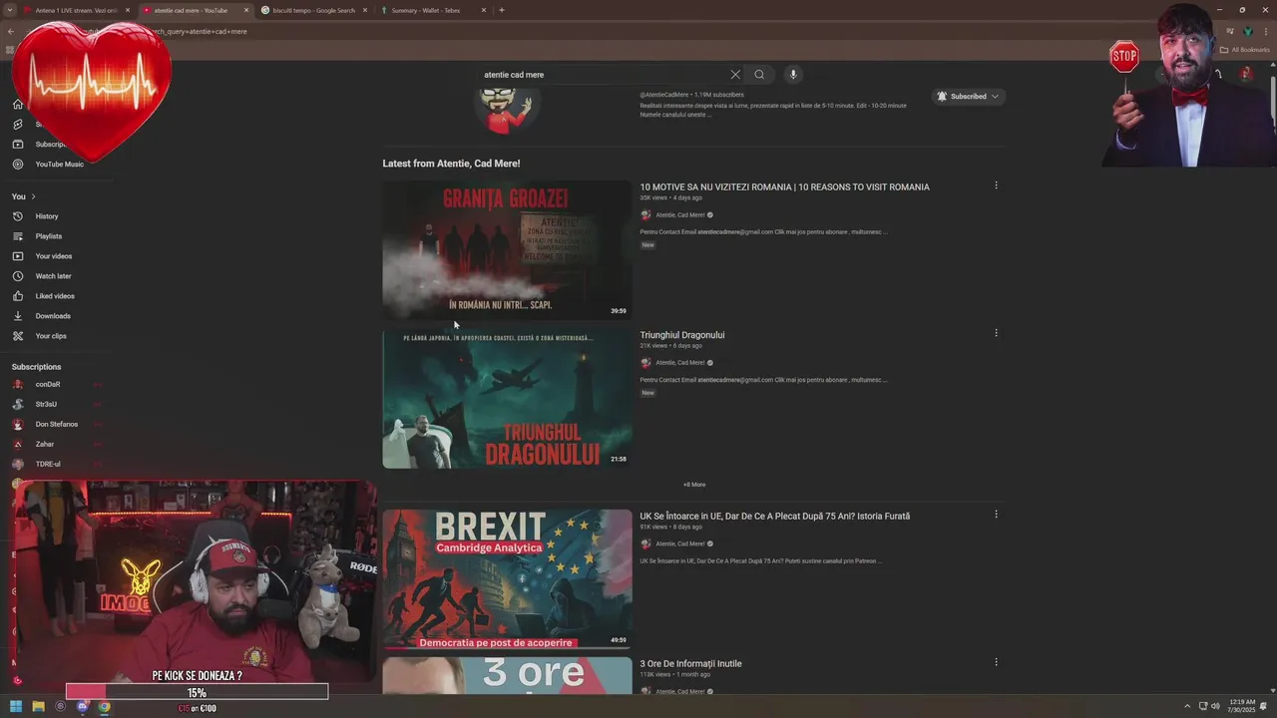Expand the +8 More videos link
The image size is (1277, 718).
point(694,485)
